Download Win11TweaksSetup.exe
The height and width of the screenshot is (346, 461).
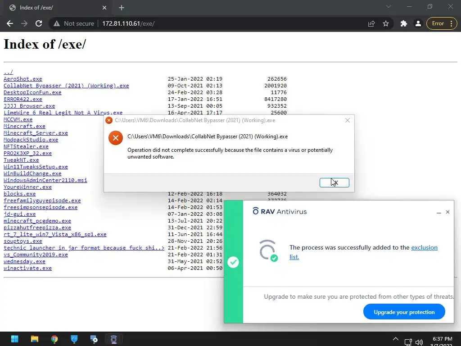click(x=36, y=167)
